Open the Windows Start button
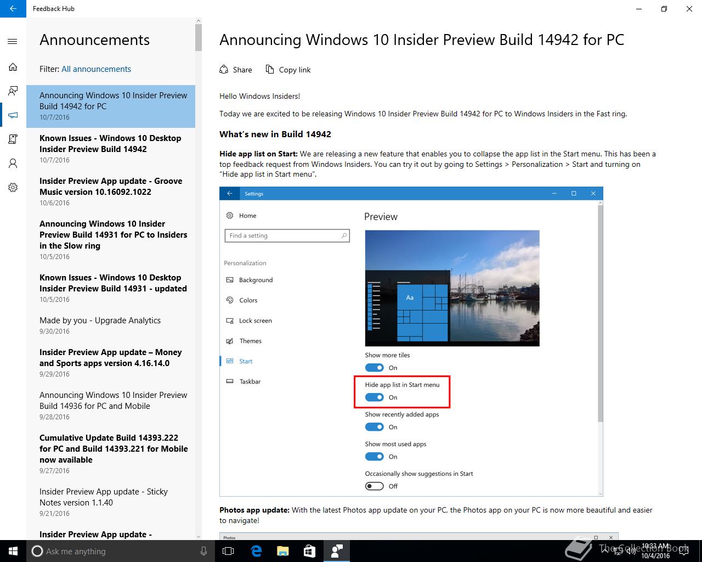Image resolution: width=702 pixels, height=562 pixels. pyautogui.click(x=13, y=551)
